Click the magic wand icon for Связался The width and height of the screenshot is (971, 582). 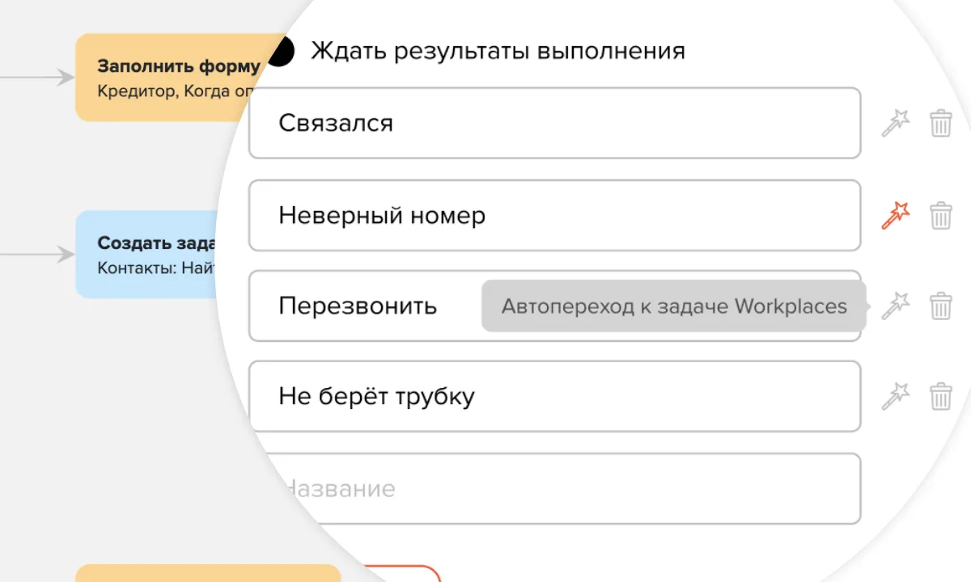pyautogui.click(x=896, y=124)
